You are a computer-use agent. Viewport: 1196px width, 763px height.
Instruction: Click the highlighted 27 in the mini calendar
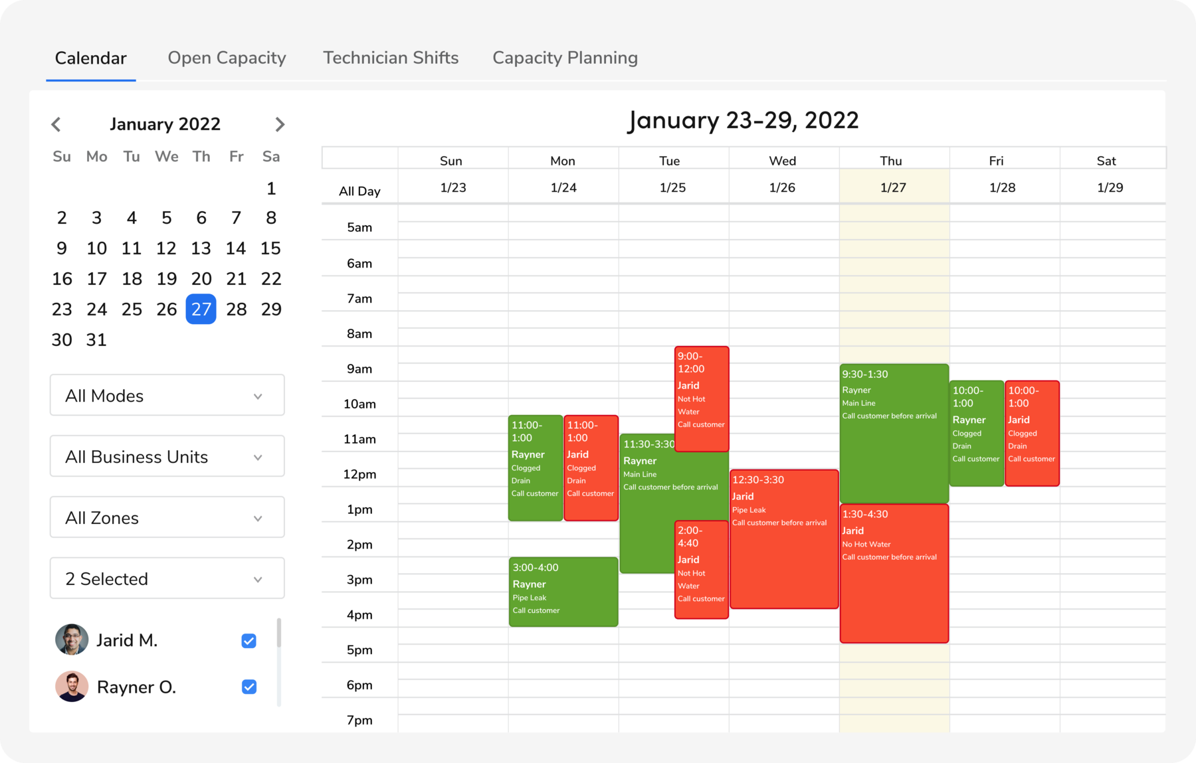pos(201,309)
